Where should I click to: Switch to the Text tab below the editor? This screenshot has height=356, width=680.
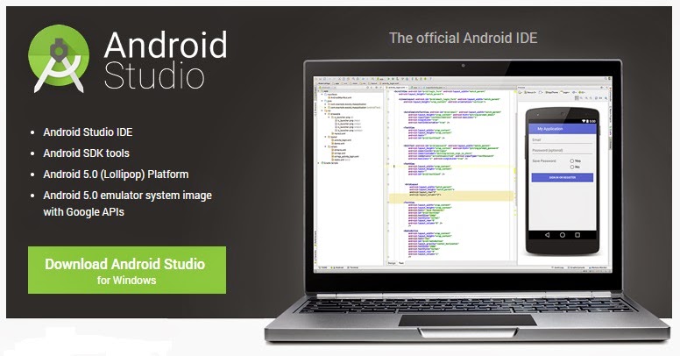pos(401,263)
